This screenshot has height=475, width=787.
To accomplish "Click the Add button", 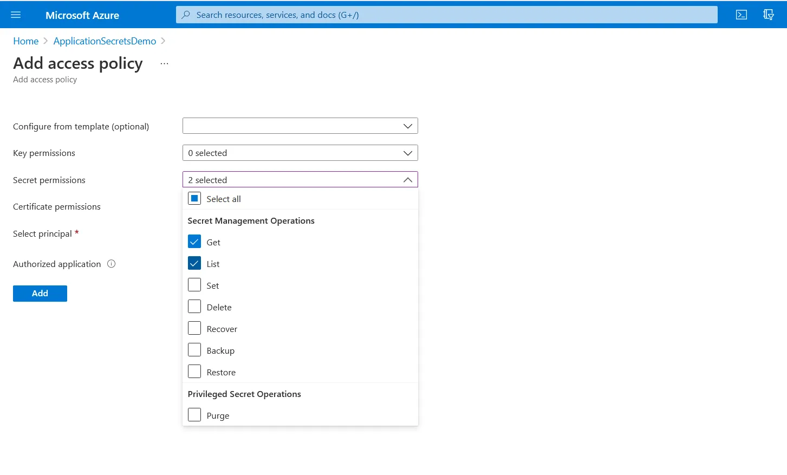I will (40, 293).
